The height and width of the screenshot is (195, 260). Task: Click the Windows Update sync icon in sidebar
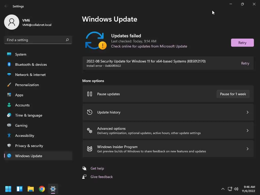click(9, 156)
